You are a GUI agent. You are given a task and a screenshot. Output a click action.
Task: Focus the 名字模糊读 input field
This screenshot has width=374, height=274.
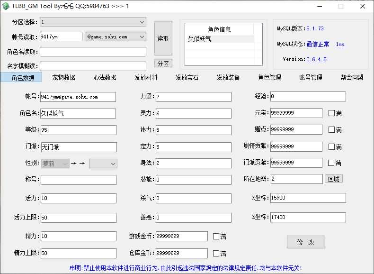[x=93, y=66]
